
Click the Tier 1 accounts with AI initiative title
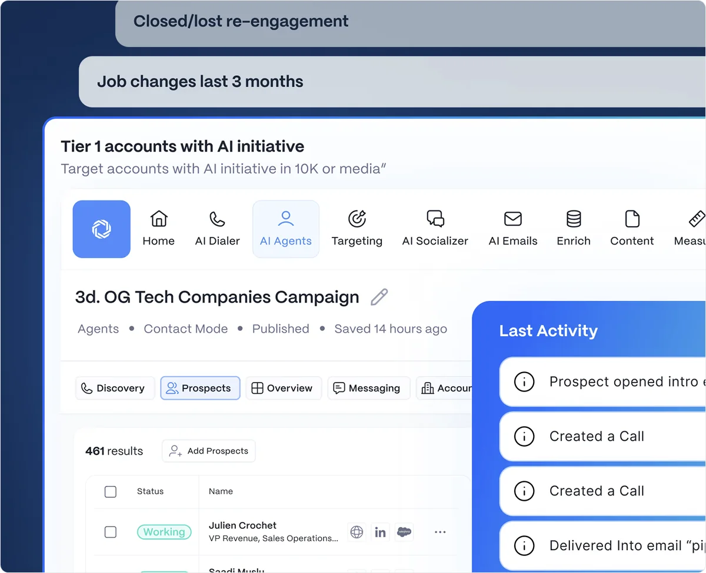pyautogui.click(x=182, y=146)
